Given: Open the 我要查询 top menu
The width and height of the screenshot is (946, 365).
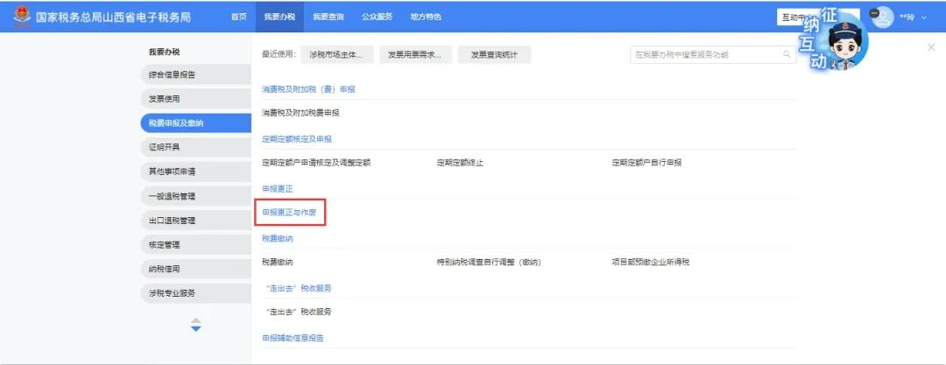Looking at the screenshot, I should point(328,18).
